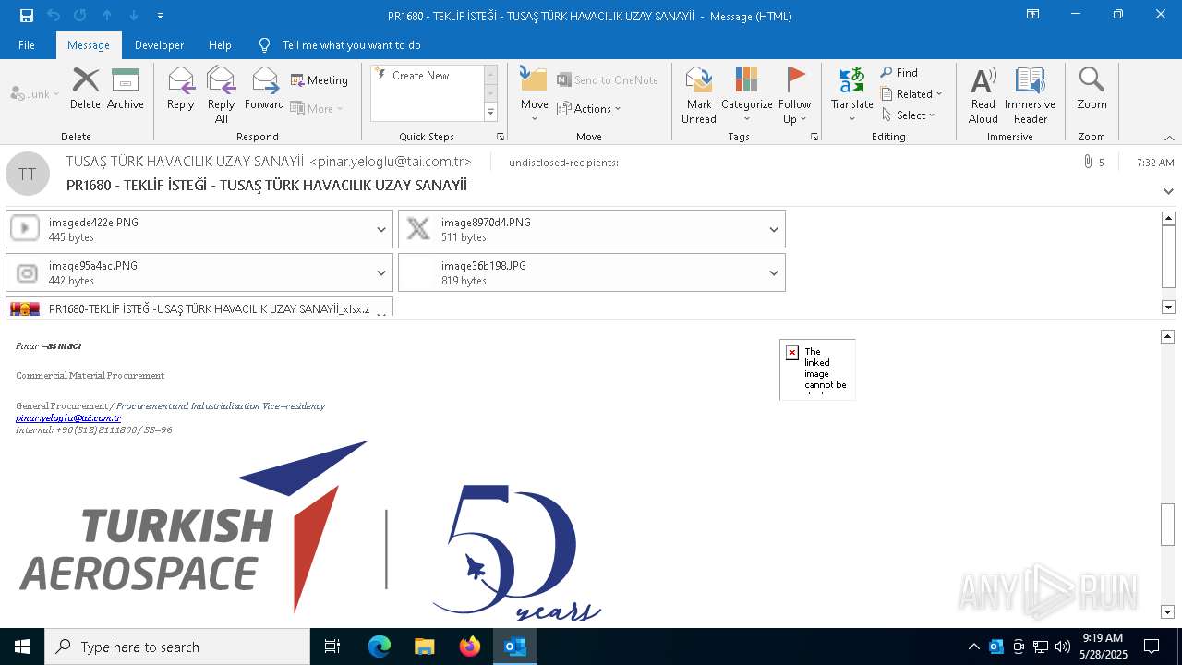Select the Message tab
The width and height of the screenshot is (1182, 665).
89,44
